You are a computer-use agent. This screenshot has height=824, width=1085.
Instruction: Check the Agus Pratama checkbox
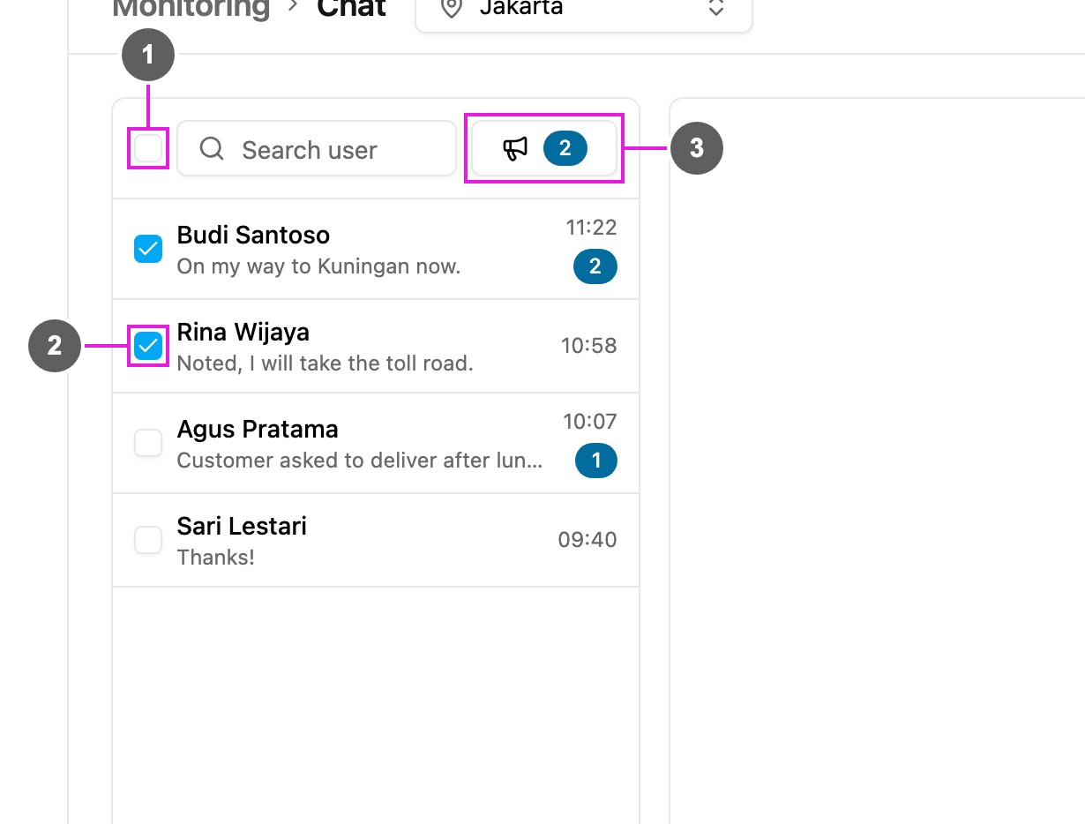coord(148,443)
